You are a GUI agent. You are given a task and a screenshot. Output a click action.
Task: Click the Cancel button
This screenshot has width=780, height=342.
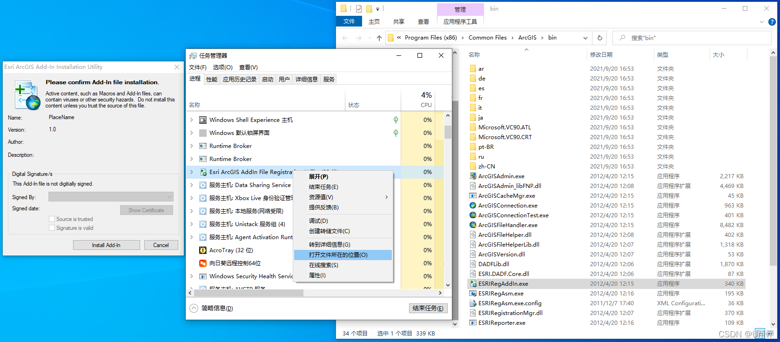[161, 245]
